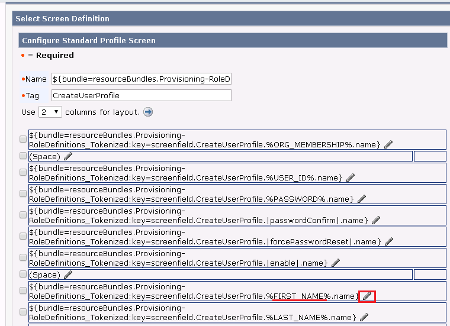This screenshot has height=326, width=450.
Task: Tick the checkbox beside the PASSWORD field
Action: 23,194
